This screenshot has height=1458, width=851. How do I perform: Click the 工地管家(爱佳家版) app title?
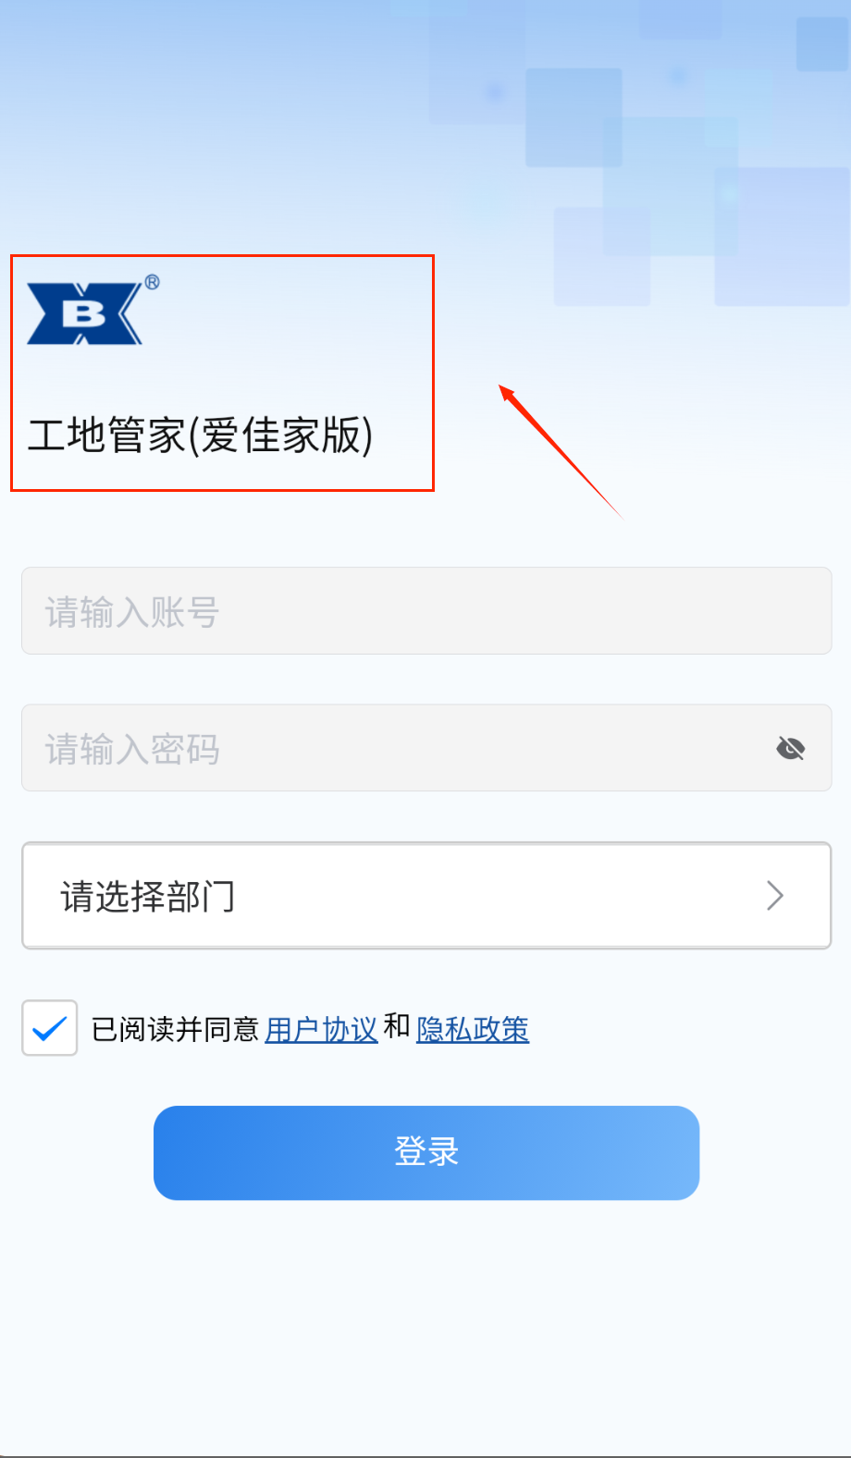click(x=200, y=435)
